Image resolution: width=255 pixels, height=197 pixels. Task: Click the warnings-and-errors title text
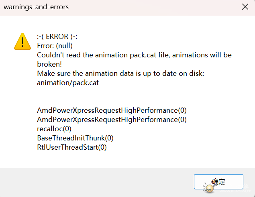coord(36,7)
